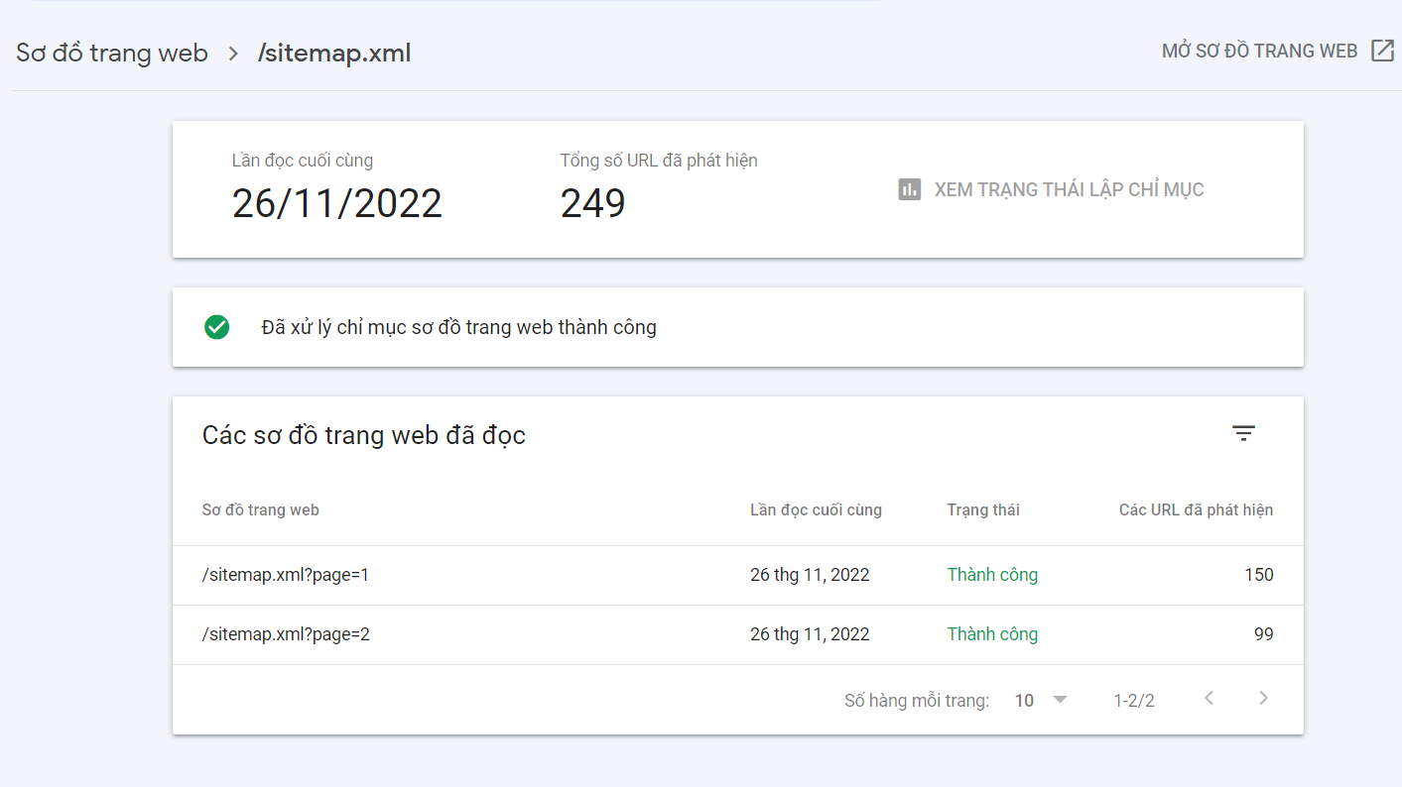Click XEM TRẠNG THÁI LẬP CHỈ MỤC text
This screenshot has width=1402, height=787.
click(x=1069, y=189)
